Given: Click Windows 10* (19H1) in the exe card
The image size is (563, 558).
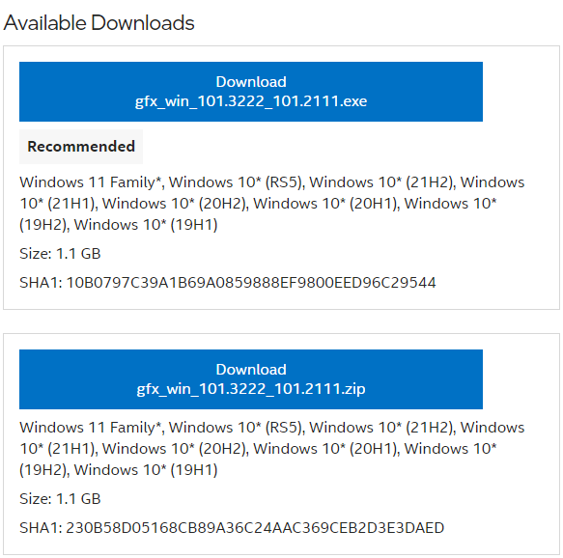Looking at the screenshot, I should 146,225.
